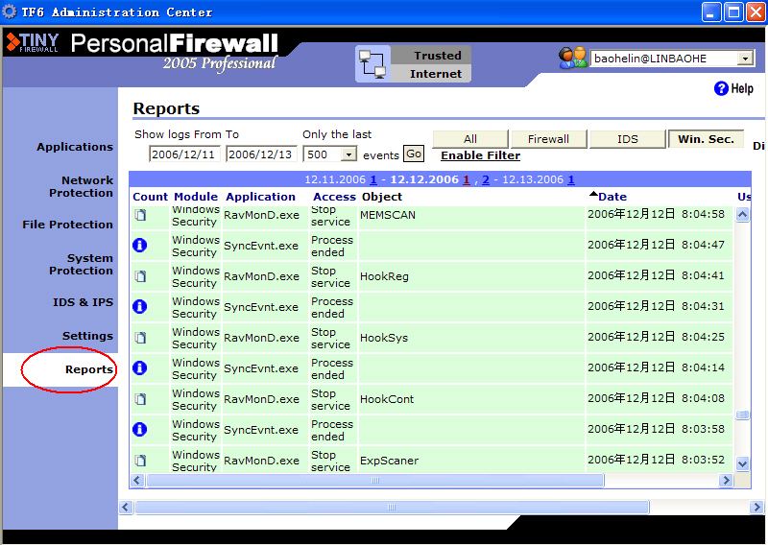Viewport: 768px width, 545px height.
Task: Open the Applications section
Action: (x=75, y=147)
